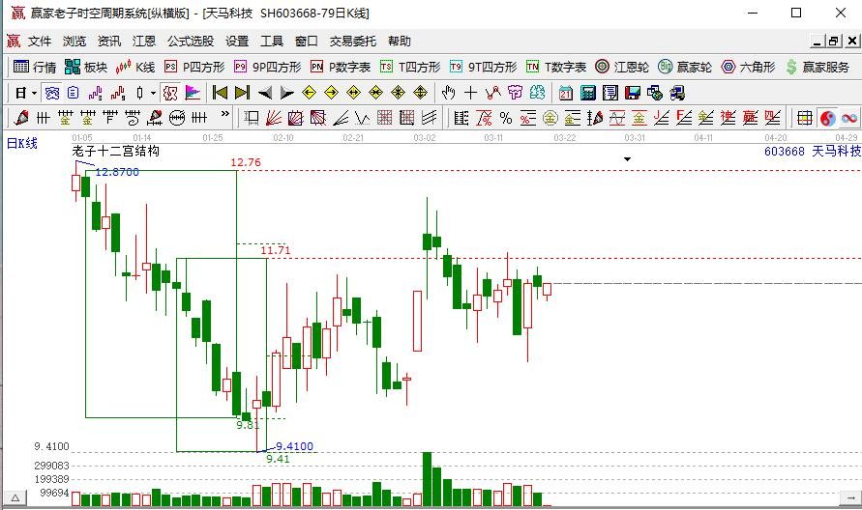The image size is (862, 510).
Task: Open the 9P四方形 tool
Action: point(268,67)
